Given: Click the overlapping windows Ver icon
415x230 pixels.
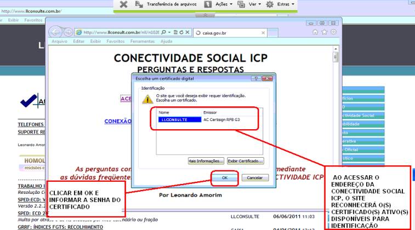Looking at the screenshot, I should coord(241,4).
